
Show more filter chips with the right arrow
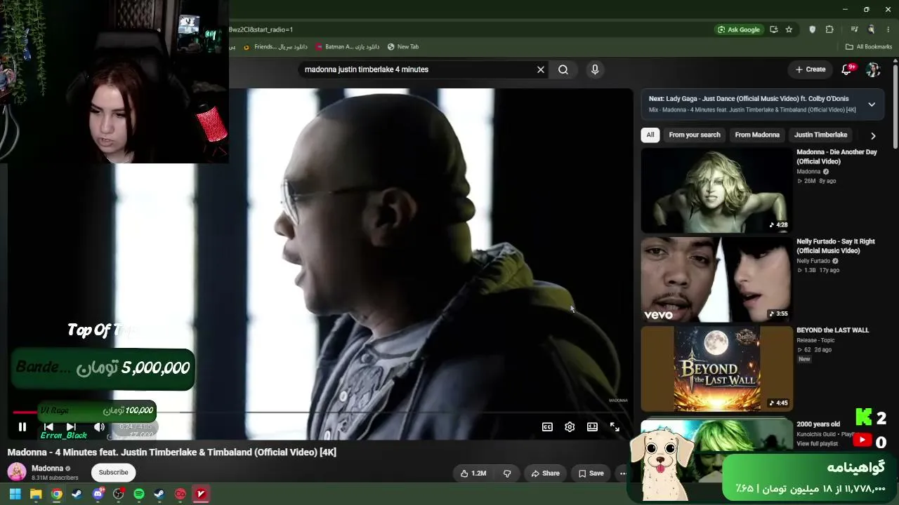873,135
